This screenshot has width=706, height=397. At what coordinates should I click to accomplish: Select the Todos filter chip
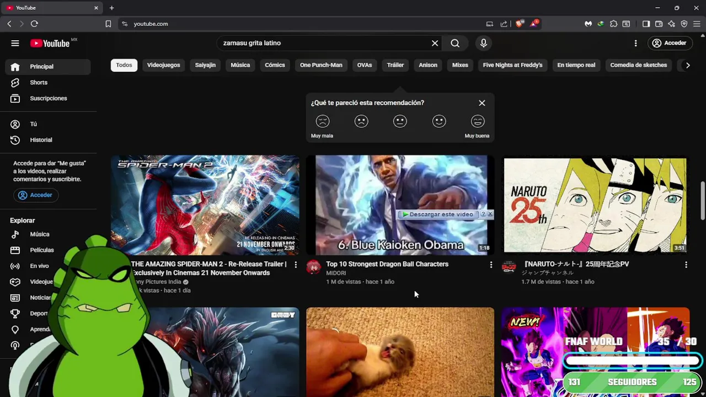click(x=124, y=65)
